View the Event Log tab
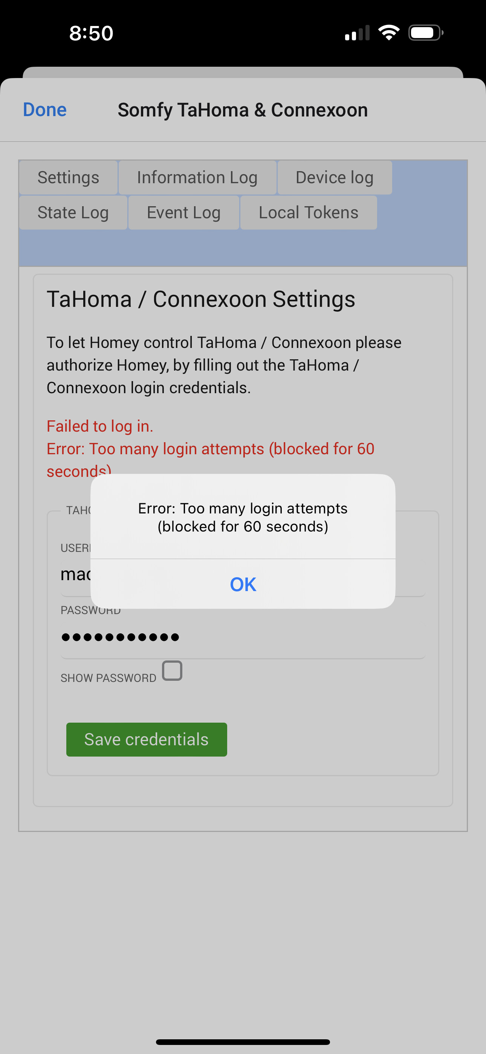The width and height of the screenshot is (486, 1054). click(x=184, y=212)
